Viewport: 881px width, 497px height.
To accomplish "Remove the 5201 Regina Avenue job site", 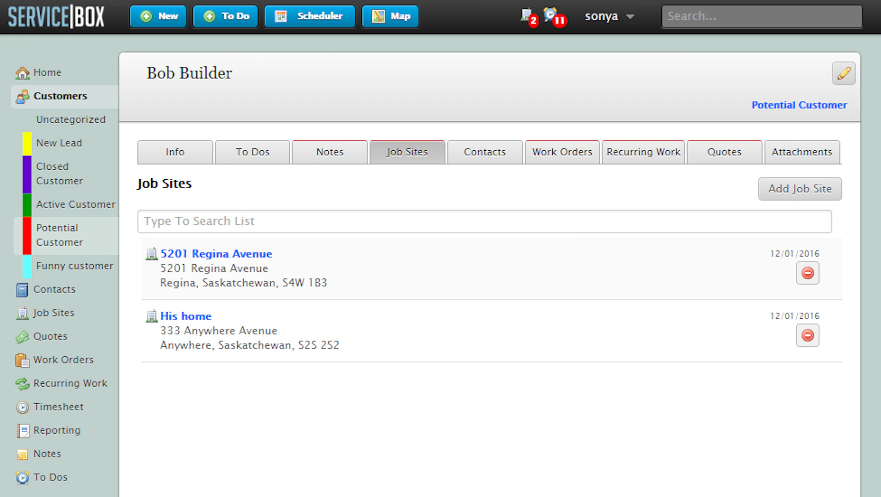I will coord(808,273).
